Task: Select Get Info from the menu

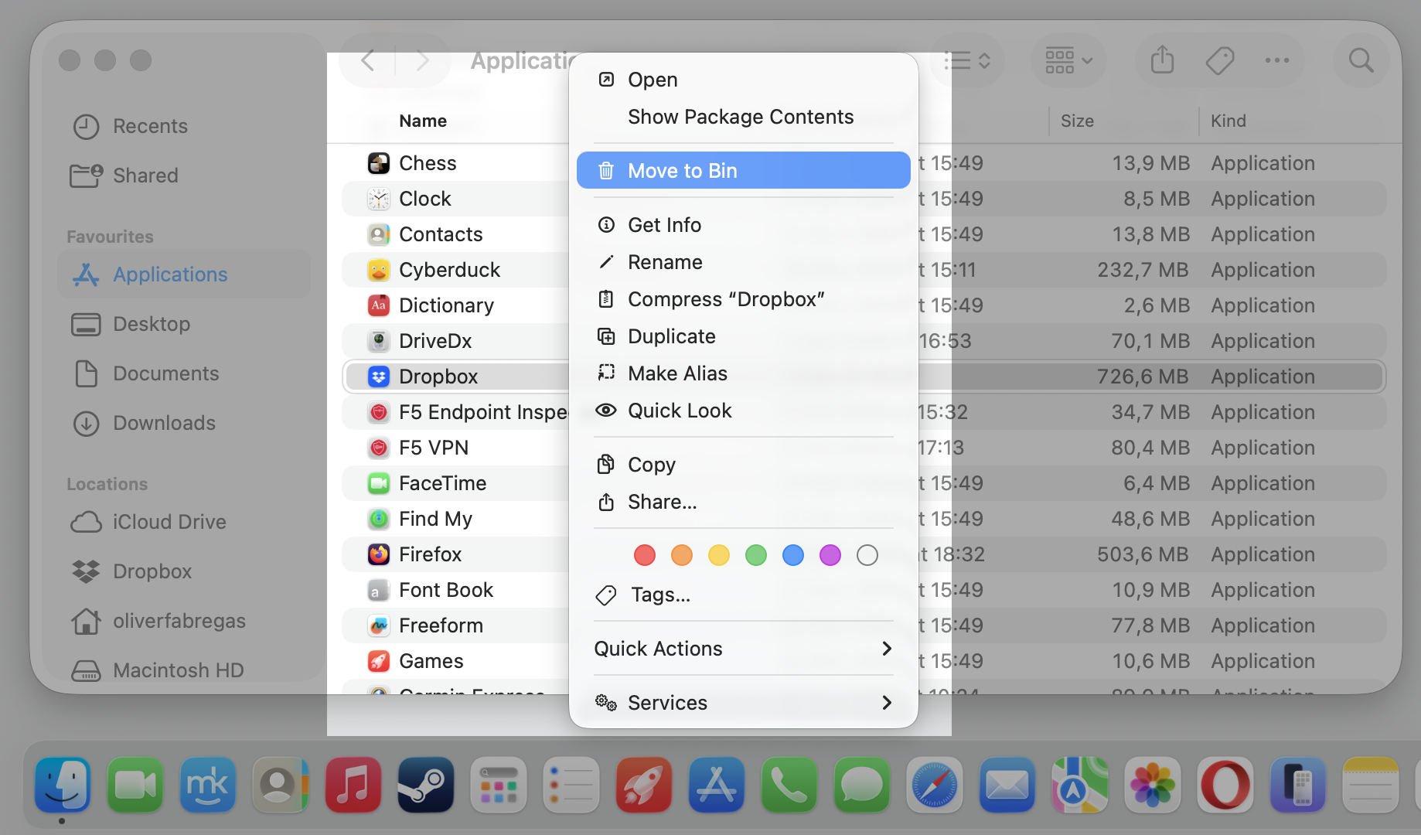Action: [x=744, y=225]
